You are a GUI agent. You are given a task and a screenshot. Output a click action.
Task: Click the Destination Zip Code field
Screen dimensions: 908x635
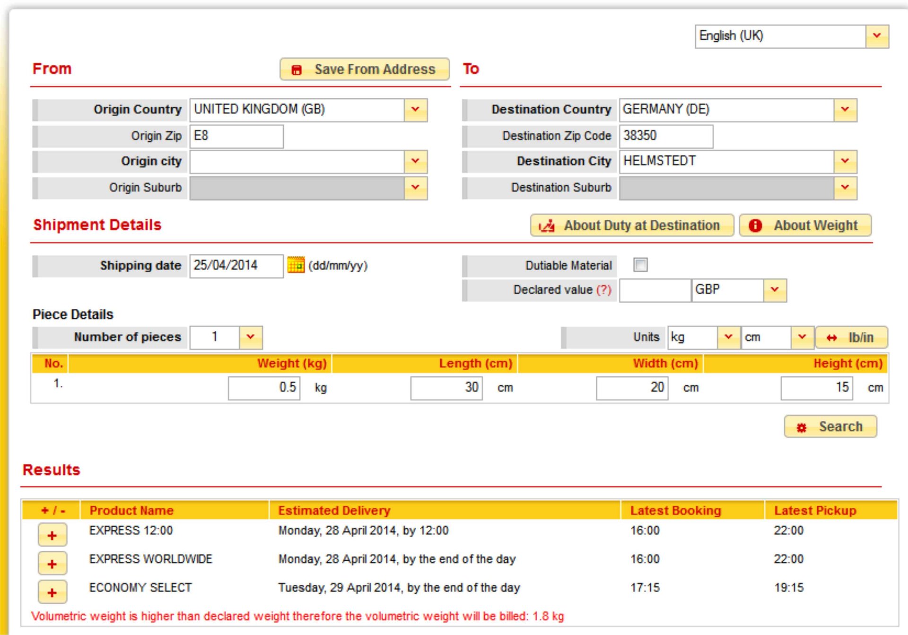coord(666,136)
